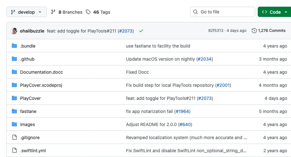Open the develop branch dropdown
The height and width of the screenshot is (157, 291).
coord(27,12)
